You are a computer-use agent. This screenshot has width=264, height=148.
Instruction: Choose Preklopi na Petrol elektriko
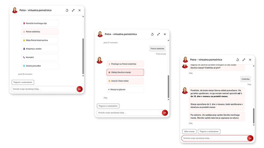click(125, 64)
